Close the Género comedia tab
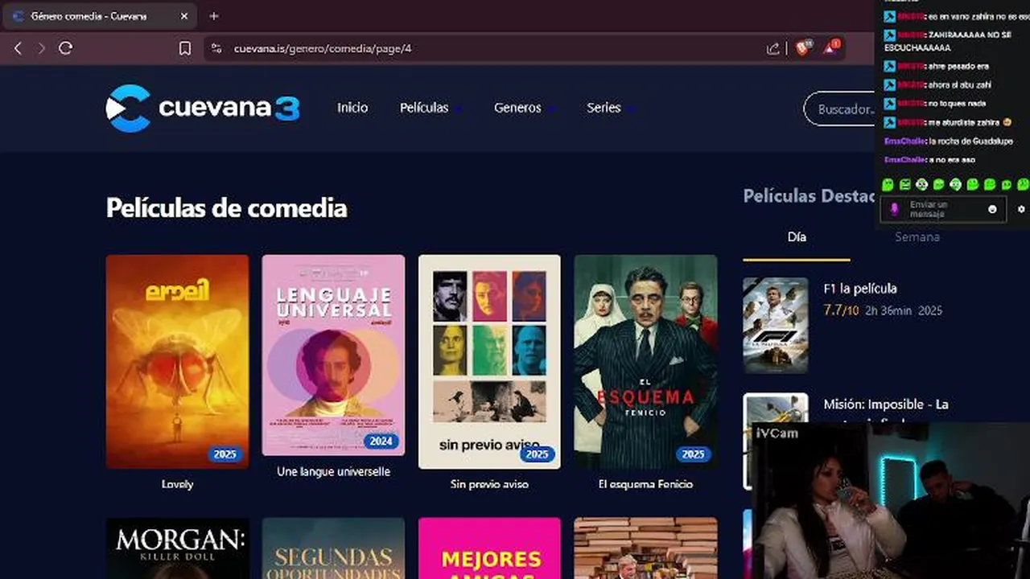The width and height of the screenshot is (1030, 579). point(184,16)
